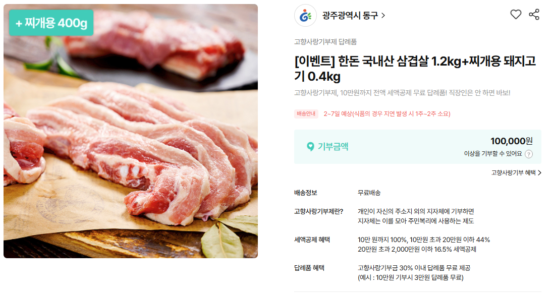Click the 고향사랑기부제란? row label
553x295 pixels.
(319, 211)
